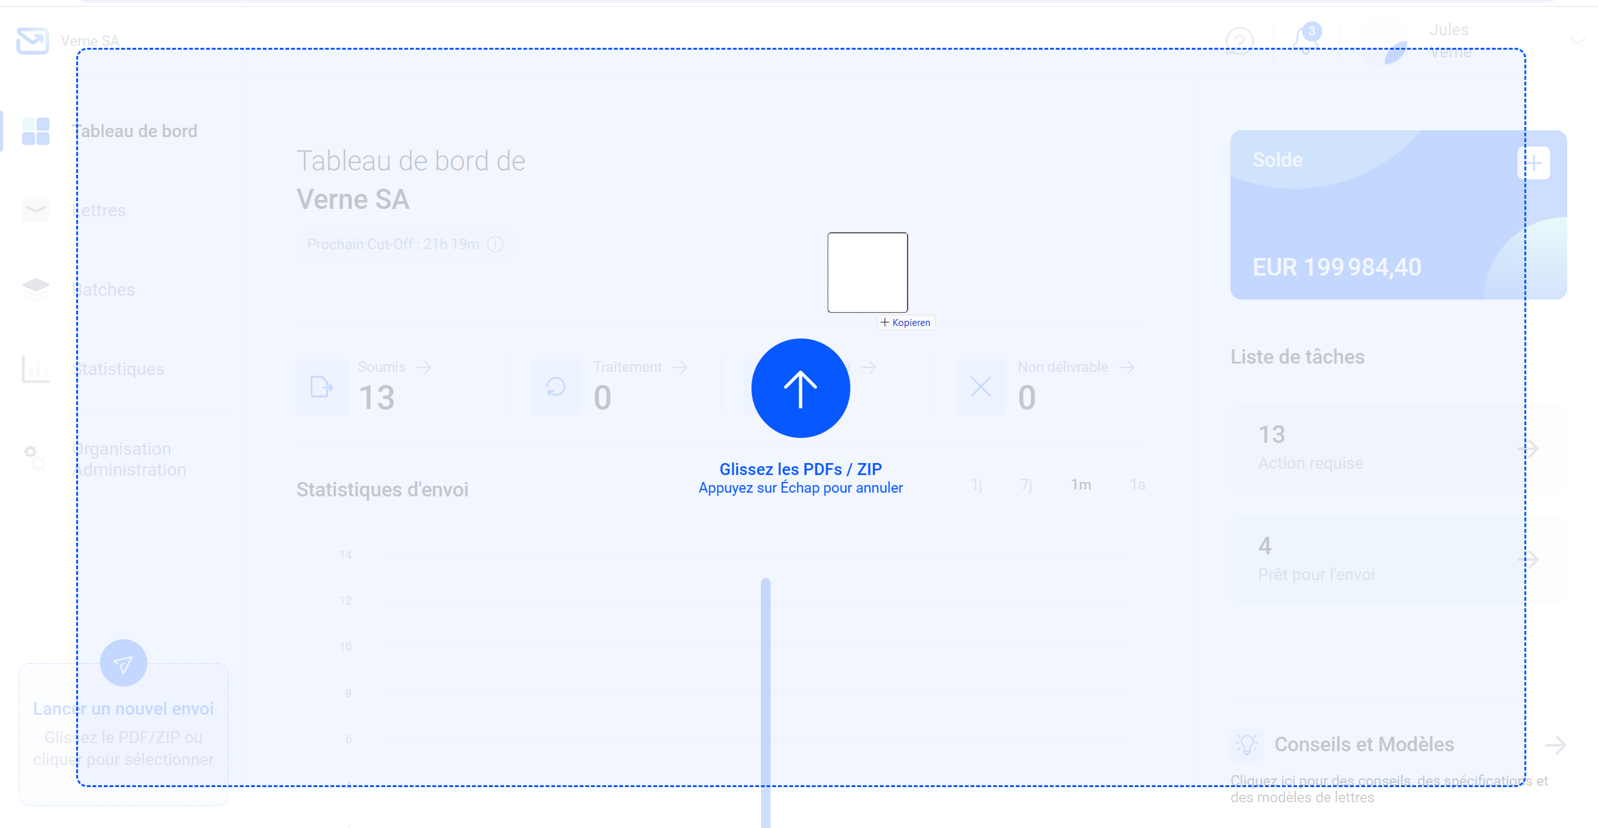Click Lancer un nouvel envoi

123,708
